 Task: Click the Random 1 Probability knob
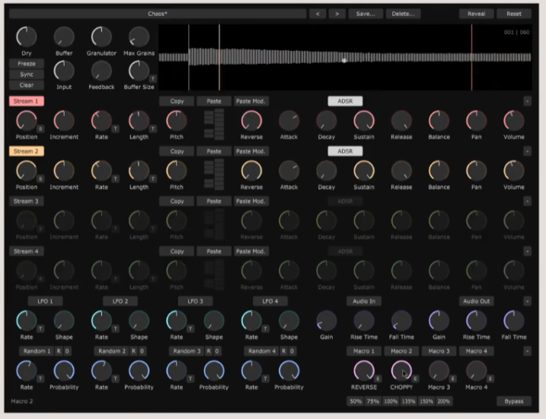pos(64,371)
